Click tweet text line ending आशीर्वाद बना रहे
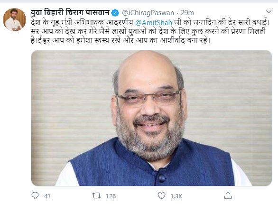Screen dimensions: 278x204 [x=120, y=41]
